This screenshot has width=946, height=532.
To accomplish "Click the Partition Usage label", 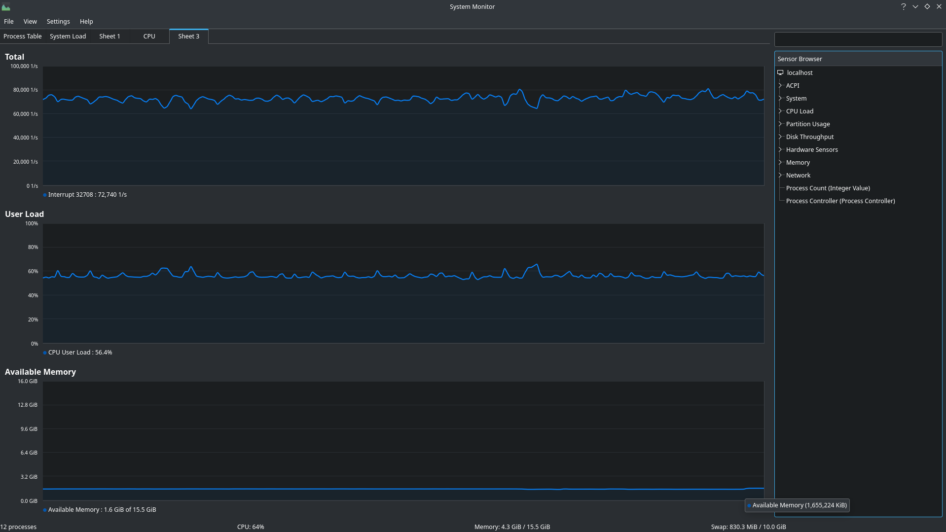I will (x=808, y=124).
